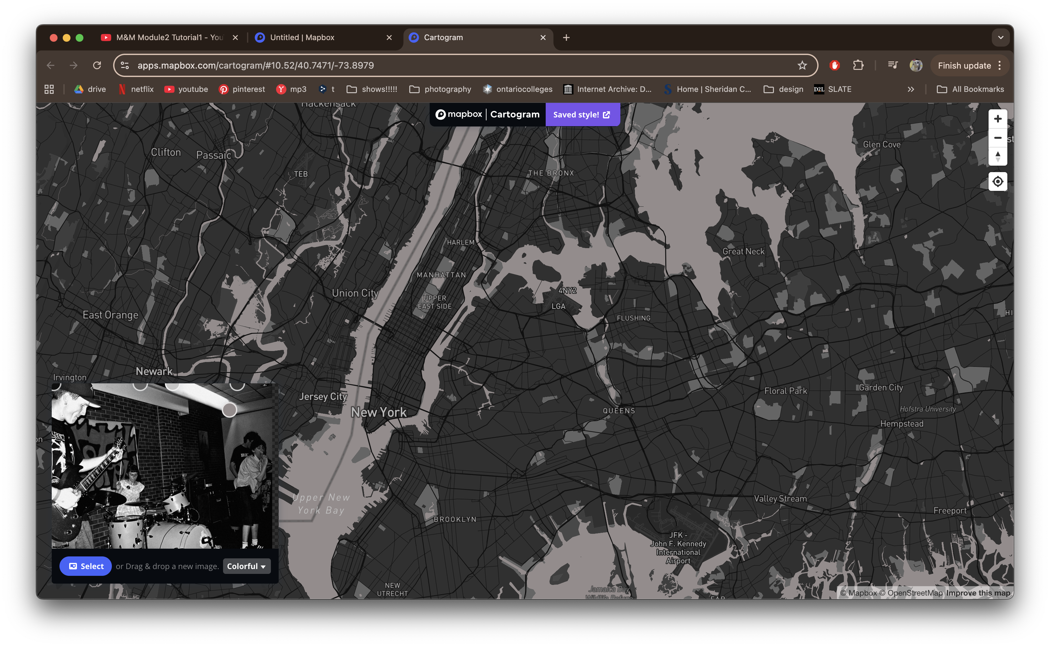Open the media controls icon in the toolbar

(x=892, y=65)
